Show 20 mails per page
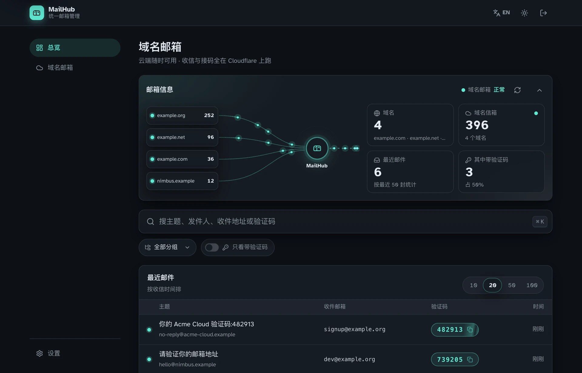582x373 pixels. (492, 285)
